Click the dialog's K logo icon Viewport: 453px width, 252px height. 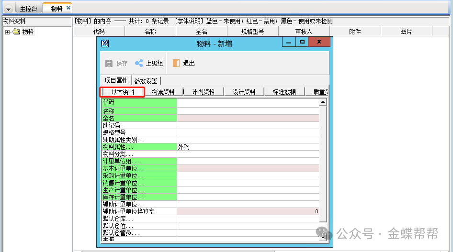[105, 43]
